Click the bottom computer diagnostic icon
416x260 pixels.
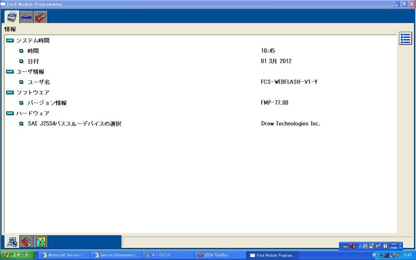[x=12, y=242]
